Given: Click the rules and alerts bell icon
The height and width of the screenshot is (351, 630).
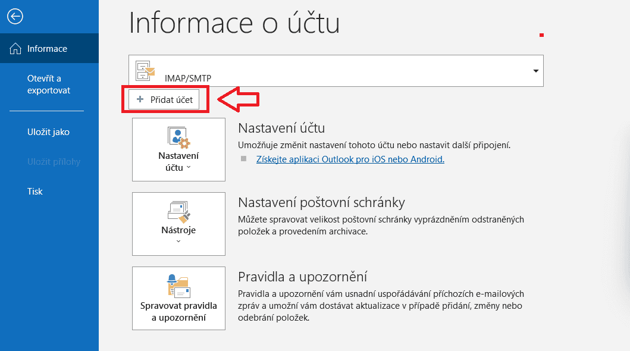Looking at the screenshot, I should coord(178,286).
